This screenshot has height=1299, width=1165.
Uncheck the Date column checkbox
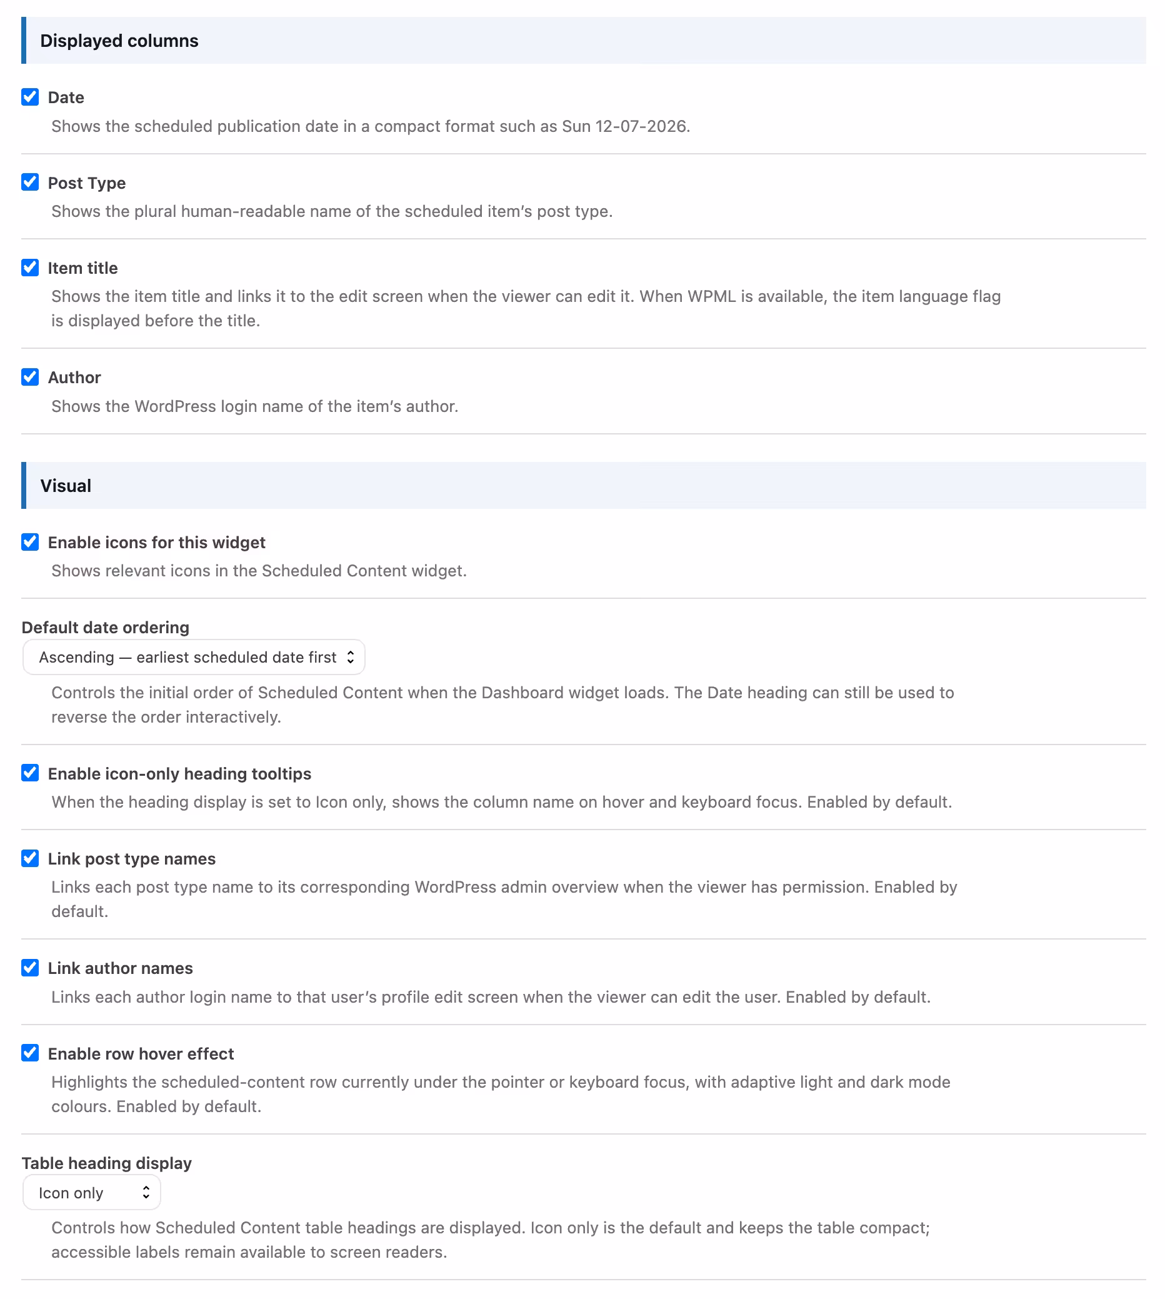30,98
